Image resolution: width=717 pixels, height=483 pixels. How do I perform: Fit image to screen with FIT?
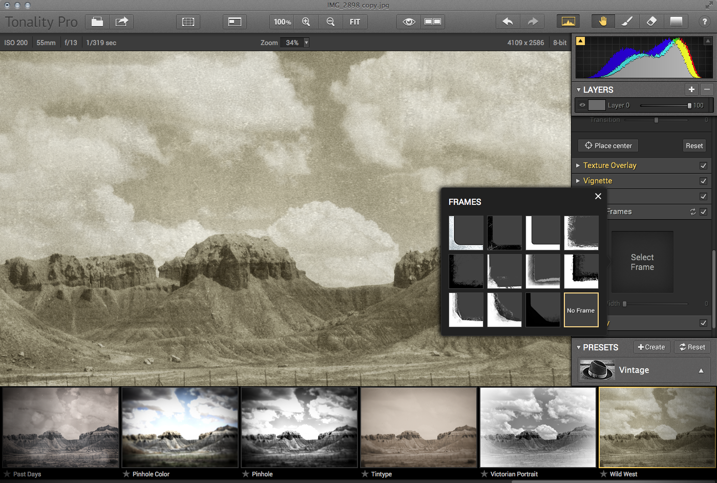[355, 22]
